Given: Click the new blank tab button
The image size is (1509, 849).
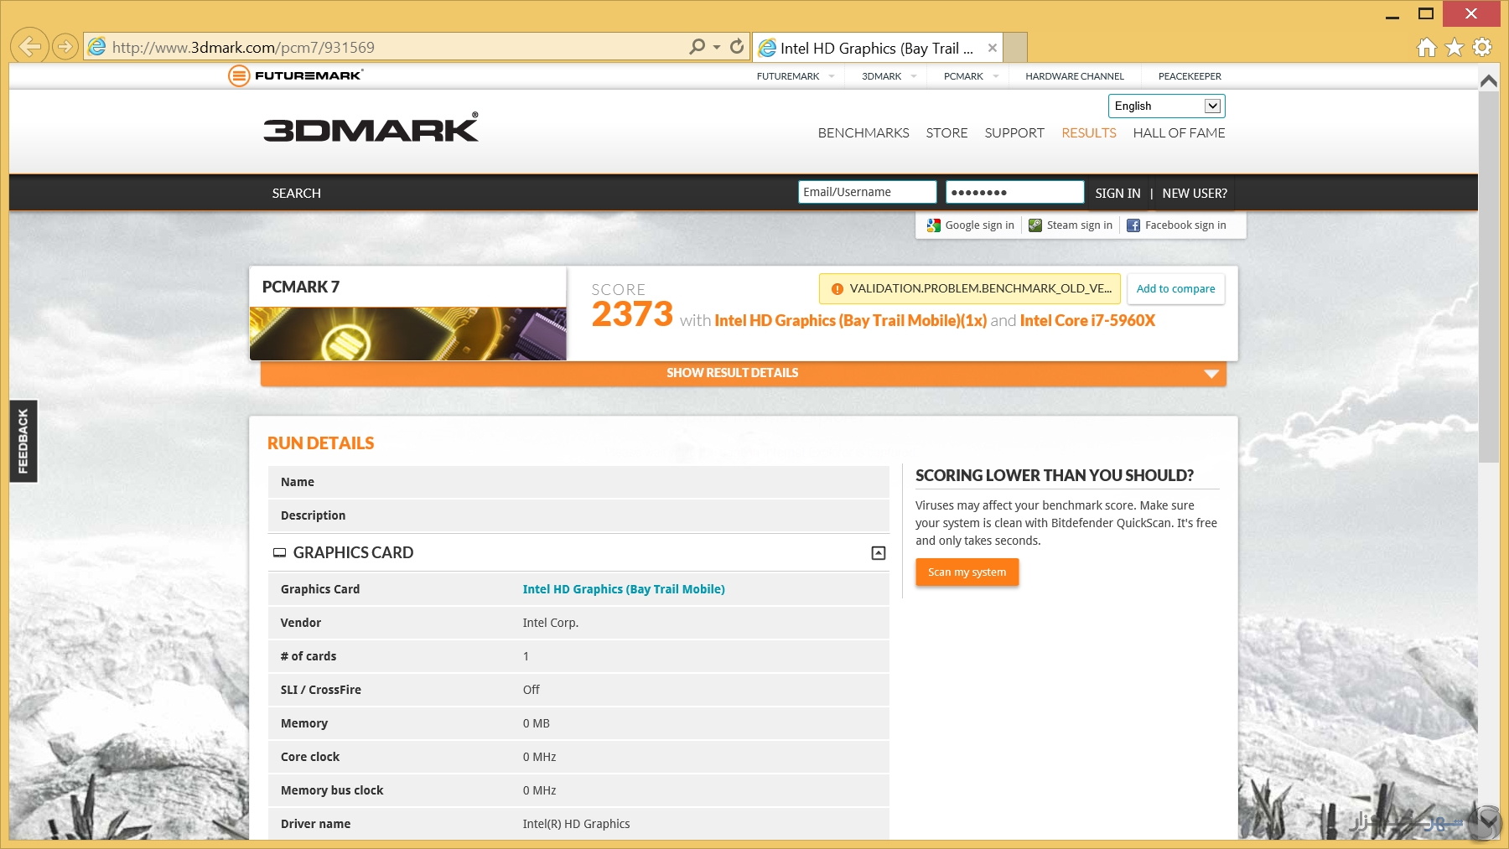Looking at the screenshot, I should click(x=1015, y=47).
